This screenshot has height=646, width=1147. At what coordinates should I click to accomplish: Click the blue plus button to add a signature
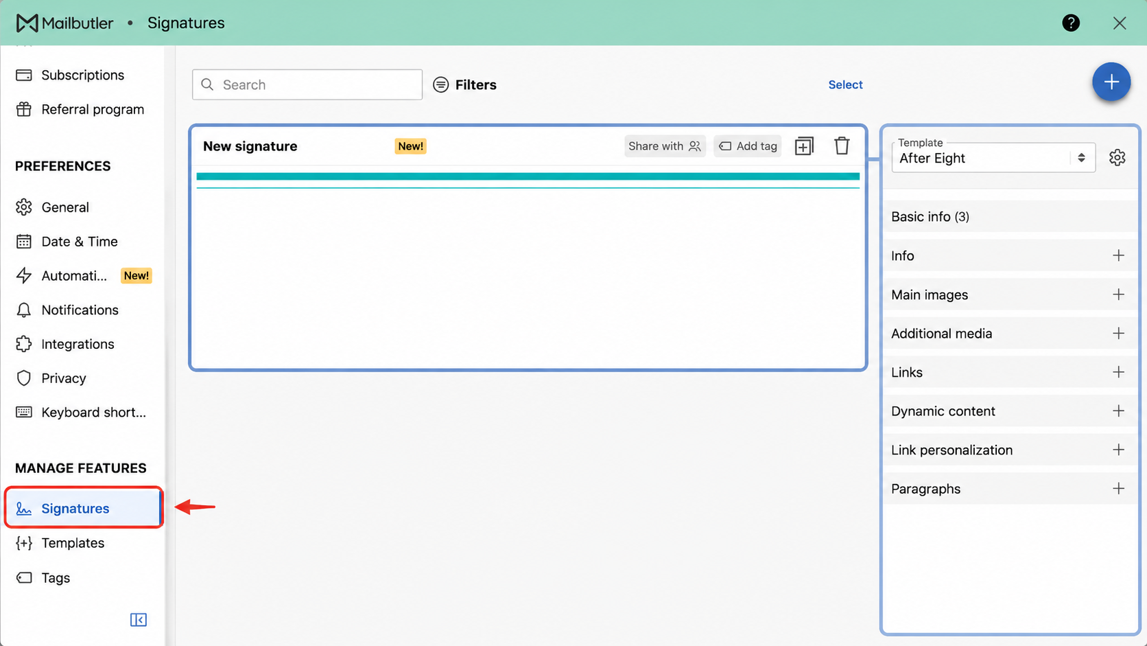pyautogui.click(x=1111, y=82)
